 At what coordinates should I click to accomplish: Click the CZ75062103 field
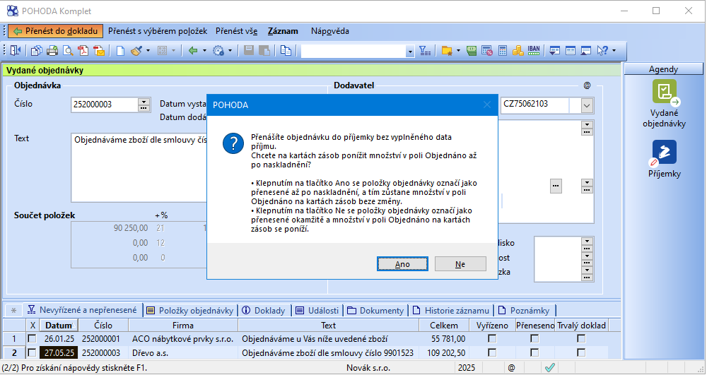click(x=534, y=105)
